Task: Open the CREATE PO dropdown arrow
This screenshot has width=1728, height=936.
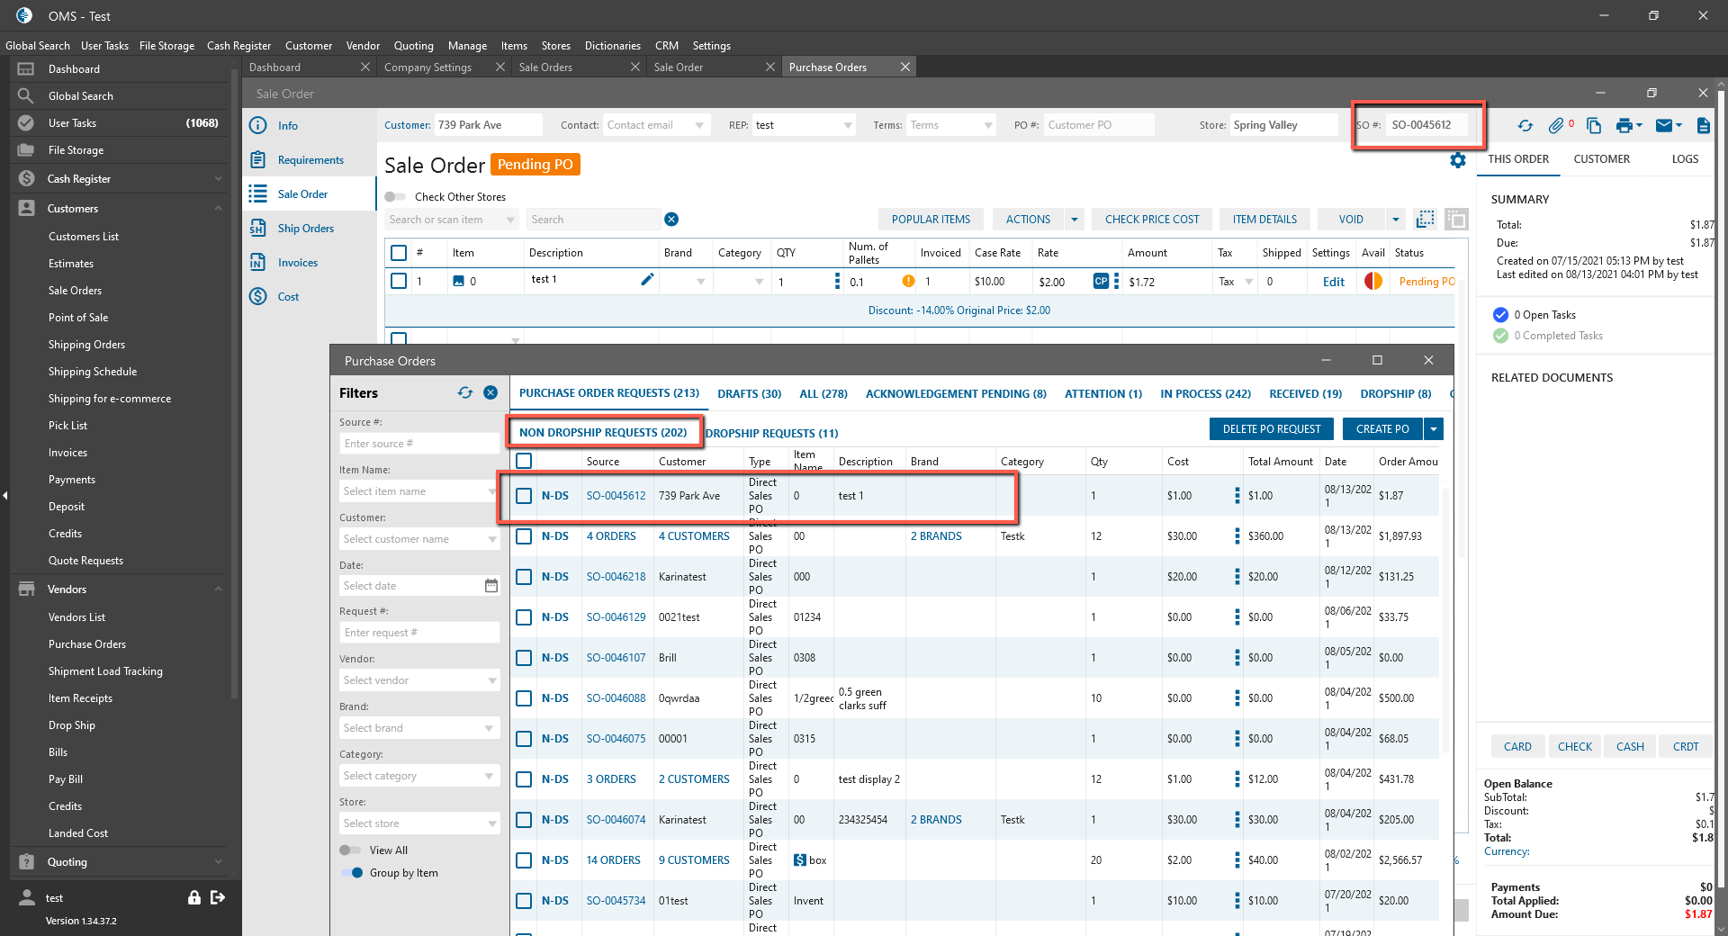Action: (1434, 429)
